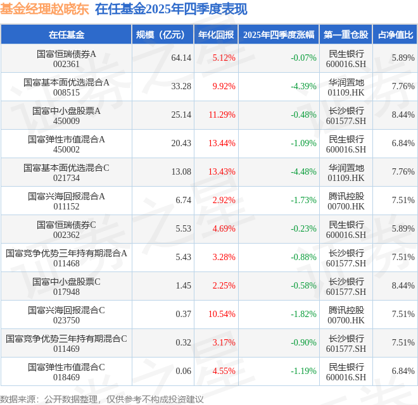Click the quarterly change -1.82%

(303, 314)
